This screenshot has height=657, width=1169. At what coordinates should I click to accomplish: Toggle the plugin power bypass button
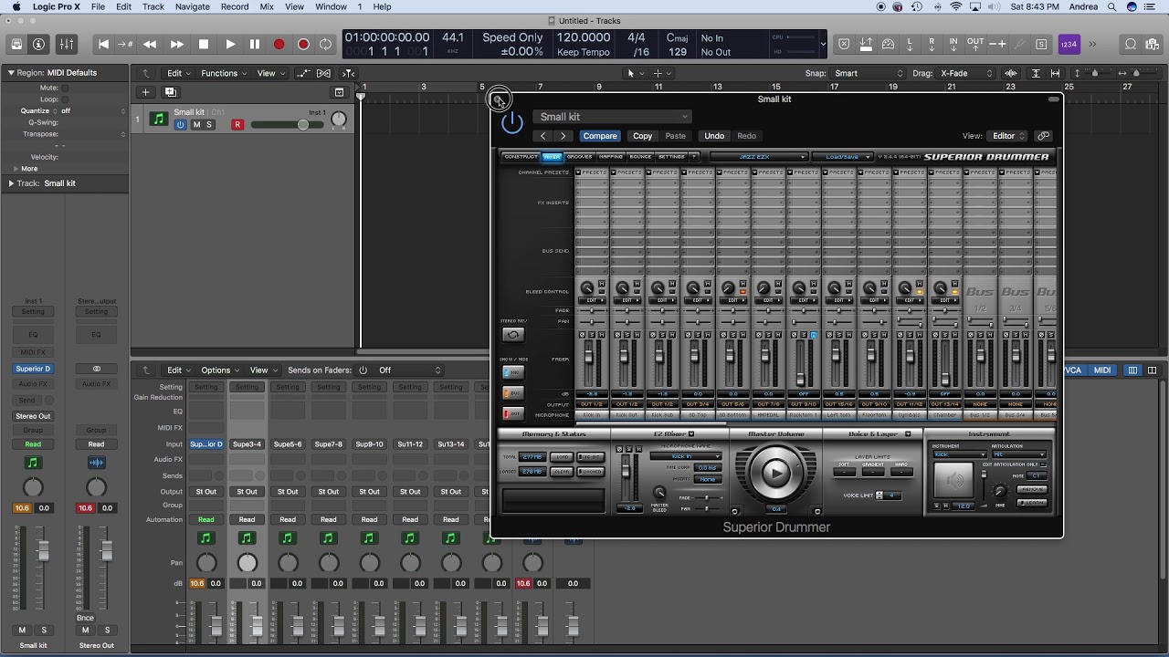512,122
